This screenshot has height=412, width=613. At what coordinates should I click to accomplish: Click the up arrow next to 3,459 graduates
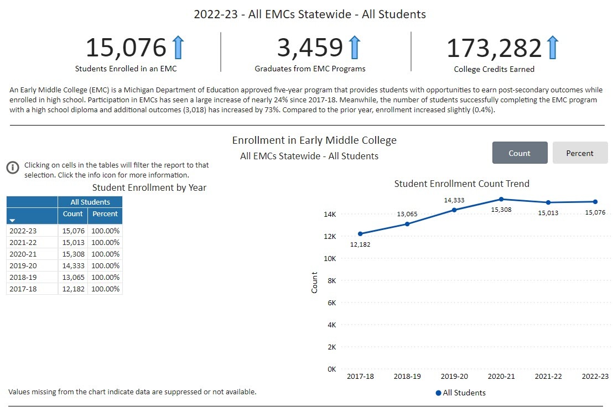tap(355, 48)
